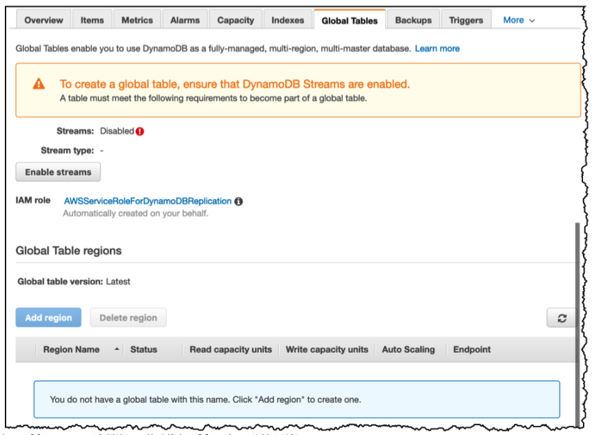Follow the Learn more link
This screenshot has height=435, width=599.
point(437,49)
